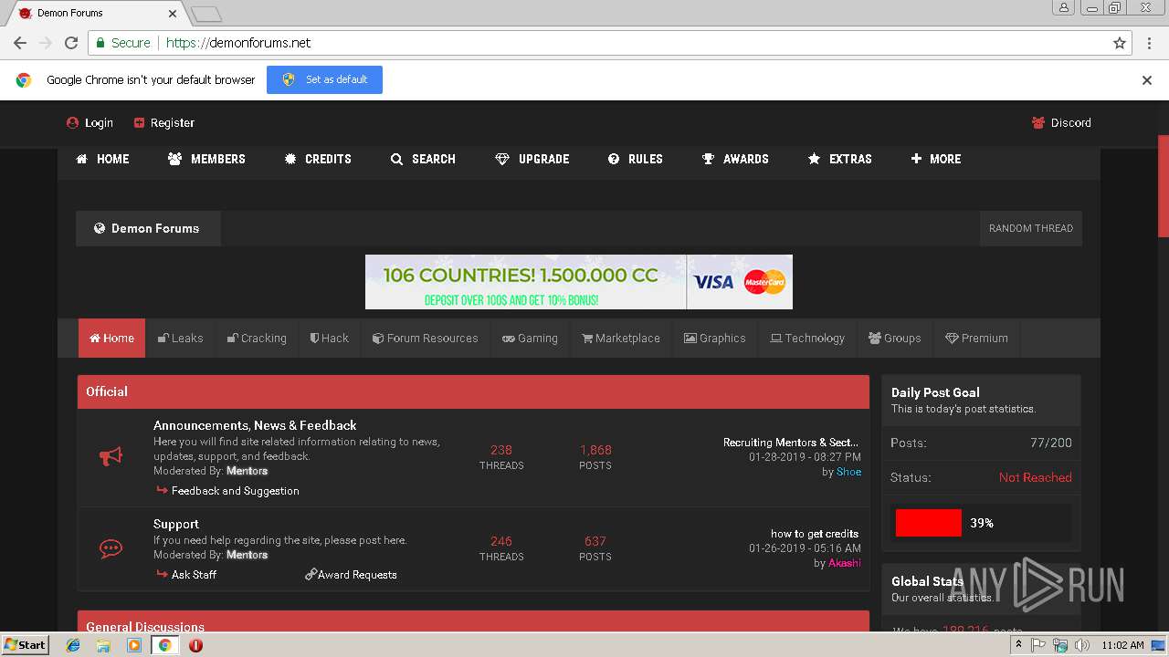Click the 77/200 posts count
This screenshot has width=1169, height=657.
[x=1051, y=443]
